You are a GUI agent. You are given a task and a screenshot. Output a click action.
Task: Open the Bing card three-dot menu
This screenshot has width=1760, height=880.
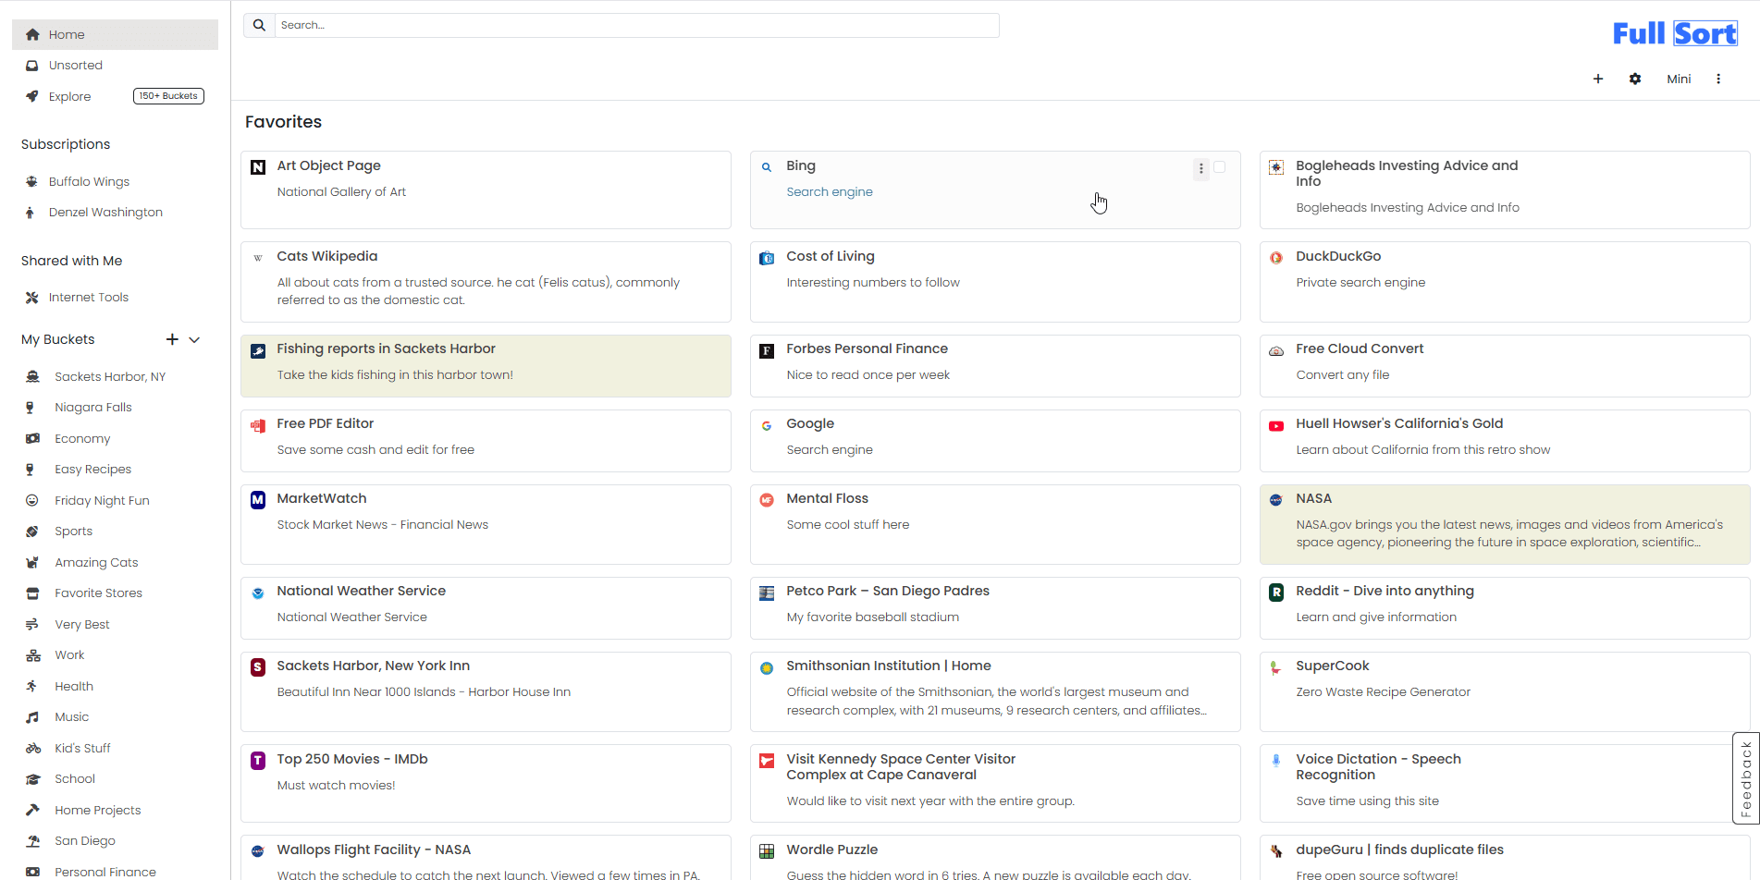(x=1200, y=168)
